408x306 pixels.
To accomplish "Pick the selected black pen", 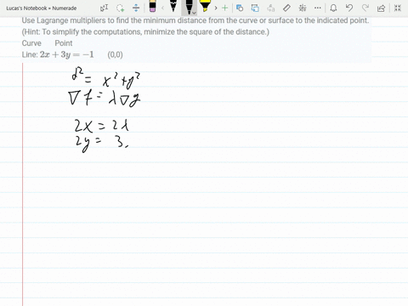I will (189, 7).
